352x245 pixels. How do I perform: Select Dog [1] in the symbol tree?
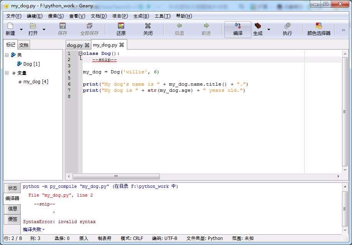tap(32, 64)
